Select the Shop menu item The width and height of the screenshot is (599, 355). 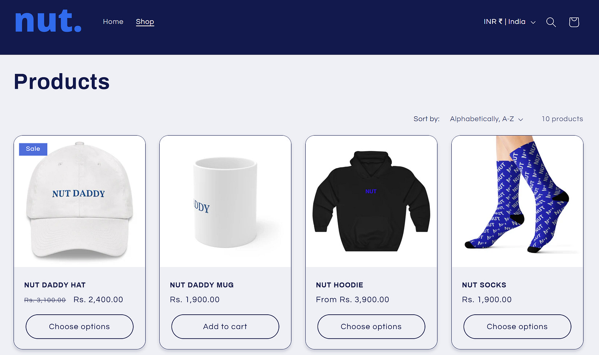145,22
